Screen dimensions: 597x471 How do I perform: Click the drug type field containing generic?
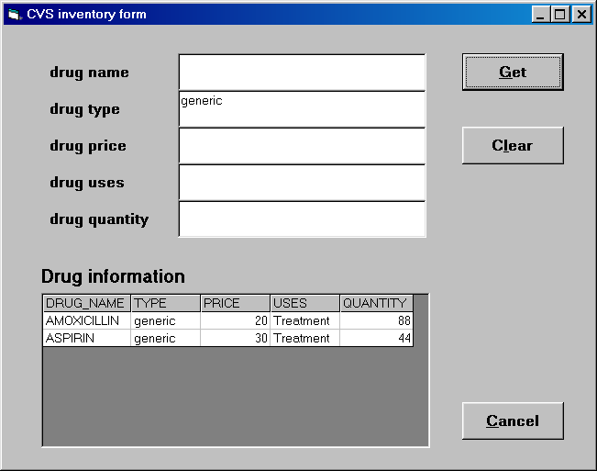pyautogui.click(x=302, y=109)
